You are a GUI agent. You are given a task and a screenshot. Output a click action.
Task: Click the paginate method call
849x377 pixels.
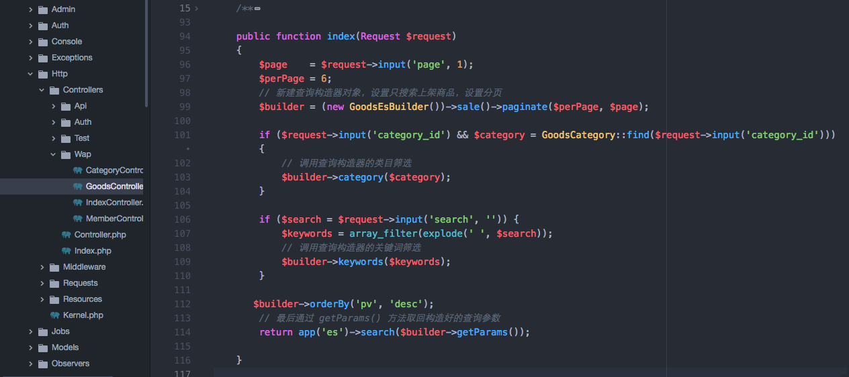click(525, 107)
